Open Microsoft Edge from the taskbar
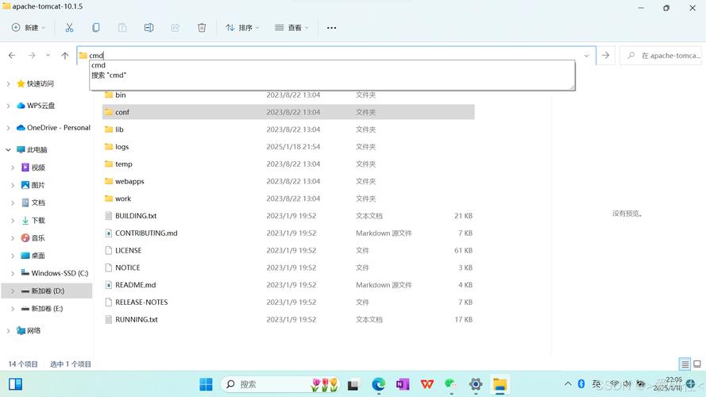This screenshot has height=397, width=706. (x=378, y=384)
